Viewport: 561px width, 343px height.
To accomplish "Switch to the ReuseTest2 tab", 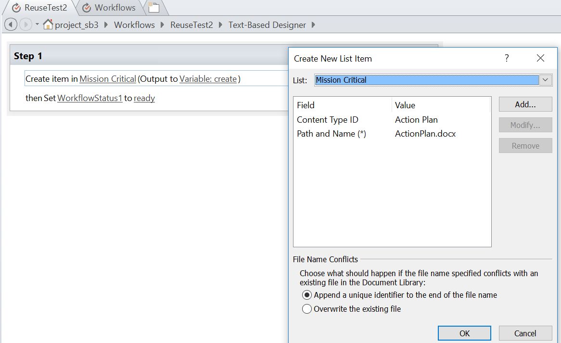I will coord(40,8).
